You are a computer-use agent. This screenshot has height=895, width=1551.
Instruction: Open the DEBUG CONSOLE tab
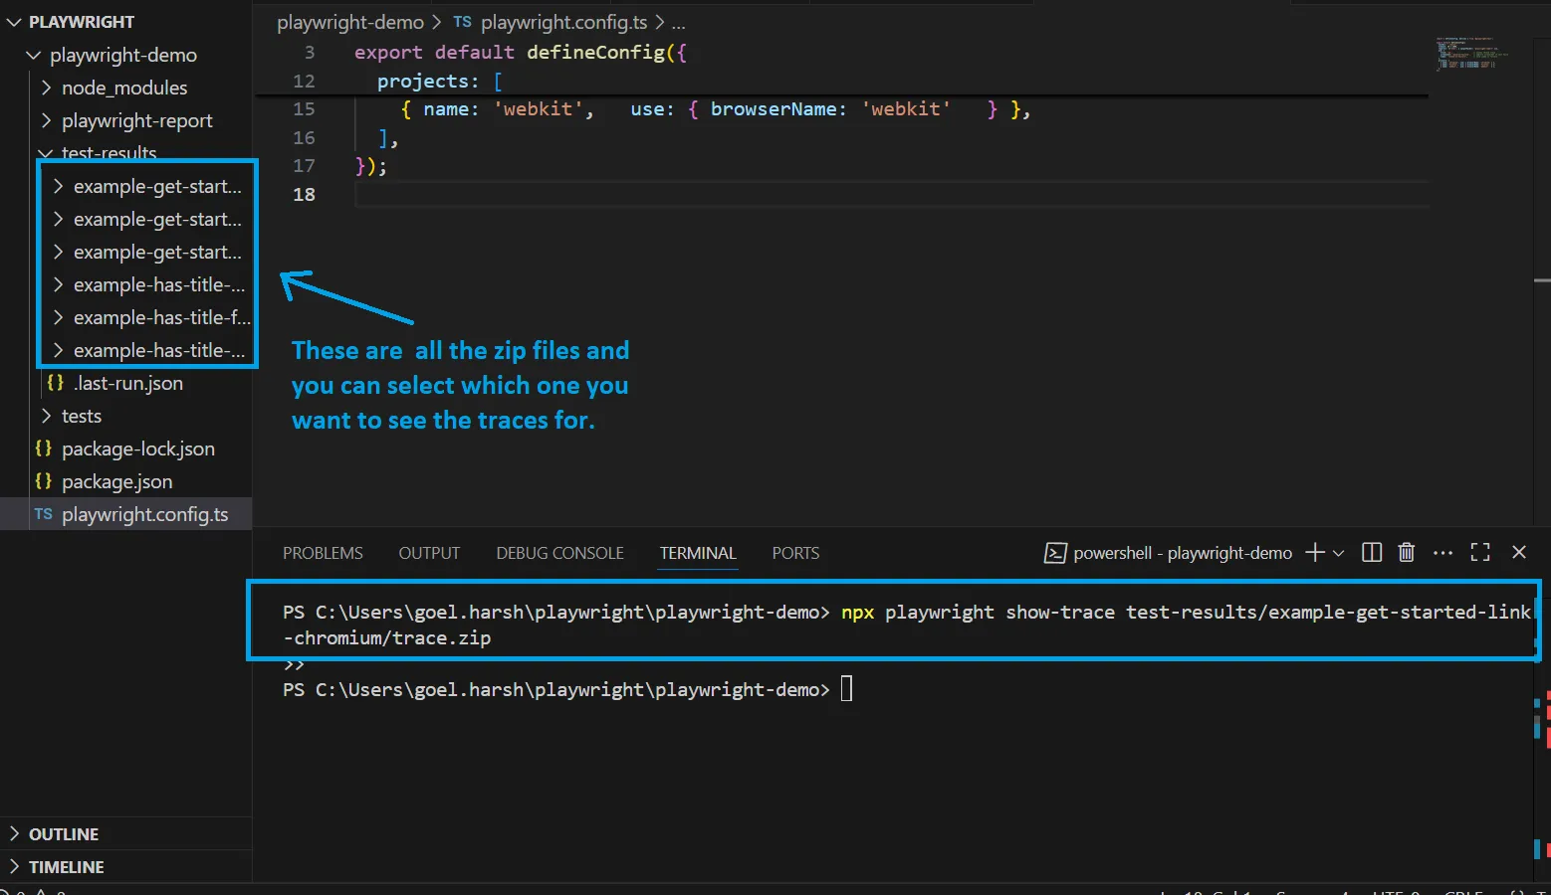pyautogui.click(x=560, y=553)
